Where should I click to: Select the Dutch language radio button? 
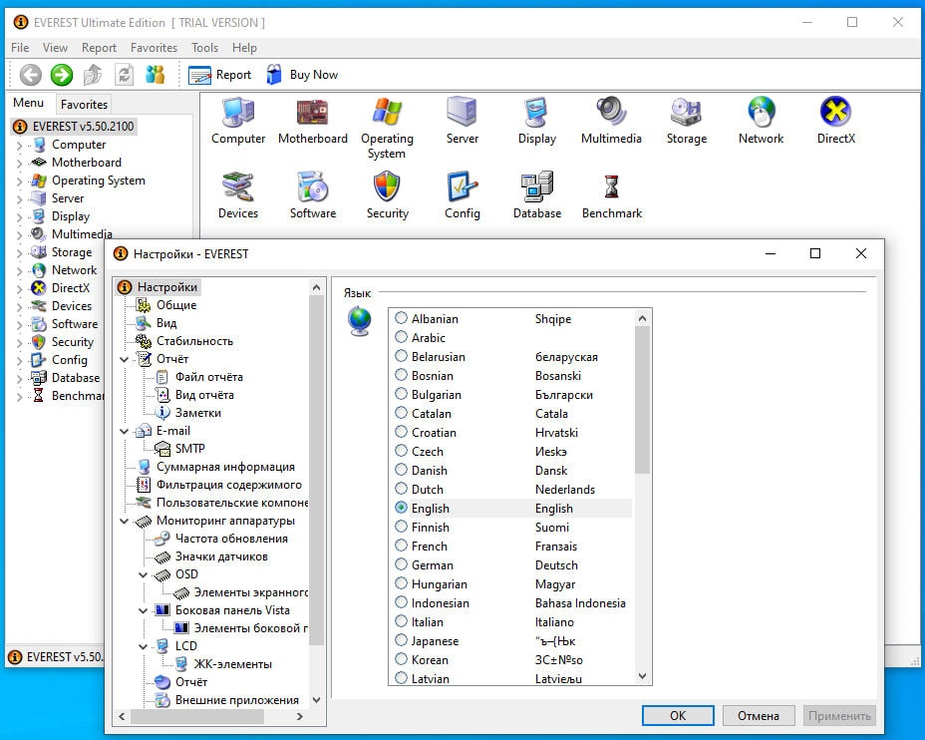pos(401,489)
